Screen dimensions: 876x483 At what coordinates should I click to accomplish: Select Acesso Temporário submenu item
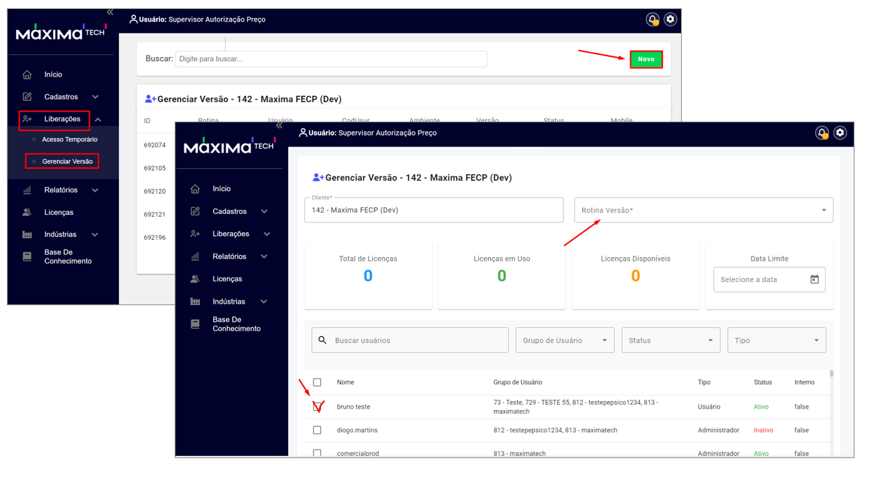70,140
